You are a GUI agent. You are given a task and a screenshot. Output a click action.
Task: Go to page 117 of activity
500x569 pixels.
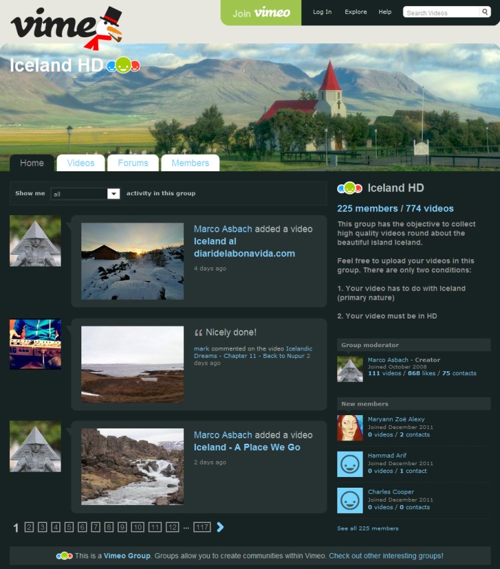(x=202, y=527)
